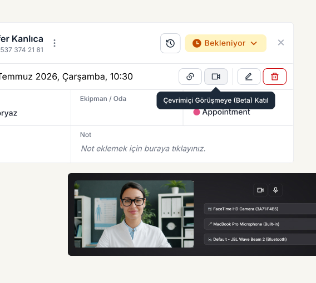Click the Ekipman / Oda field
The height and width of the screenshot is (283, 316).
127,108
